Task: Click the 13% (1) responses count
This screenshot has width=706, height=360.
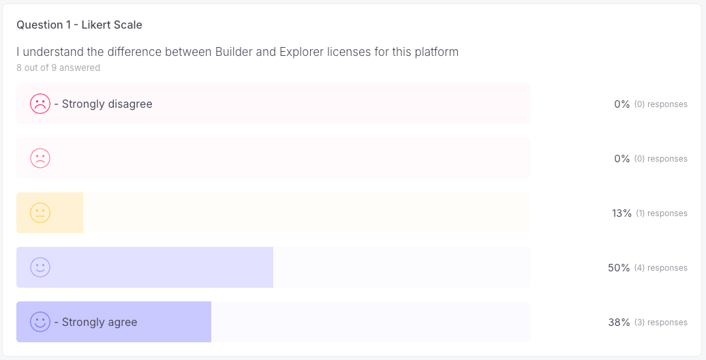Action: [x=649, y=213]
